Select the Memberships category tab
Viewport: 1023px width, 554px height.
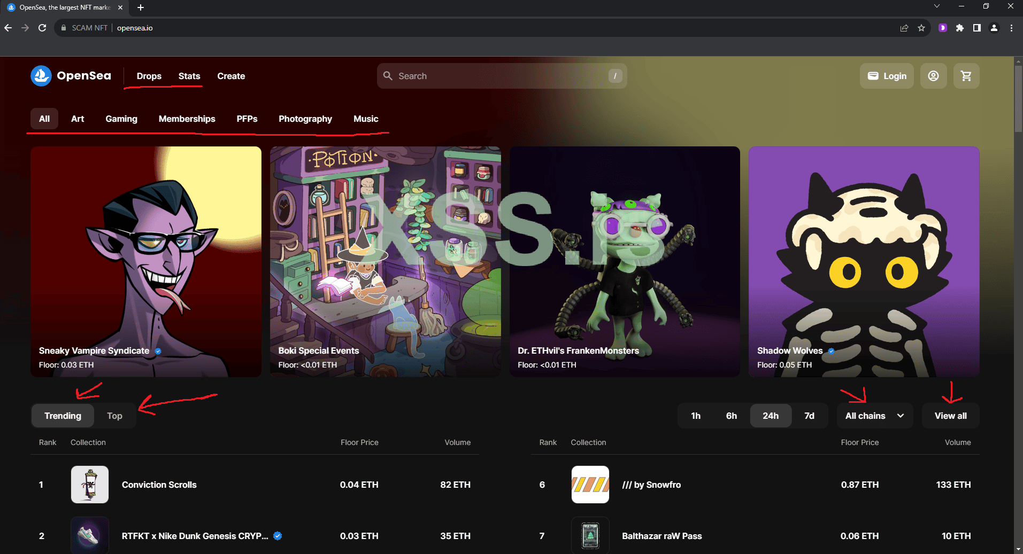pyautogui.click(x=187, y=119)
